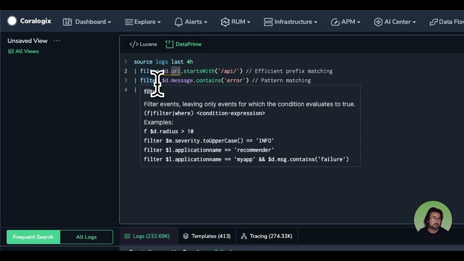
Task: Click the Templates layers icon
Action: coord(186,236)
